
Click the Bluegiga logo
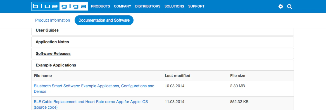point(60,6)
